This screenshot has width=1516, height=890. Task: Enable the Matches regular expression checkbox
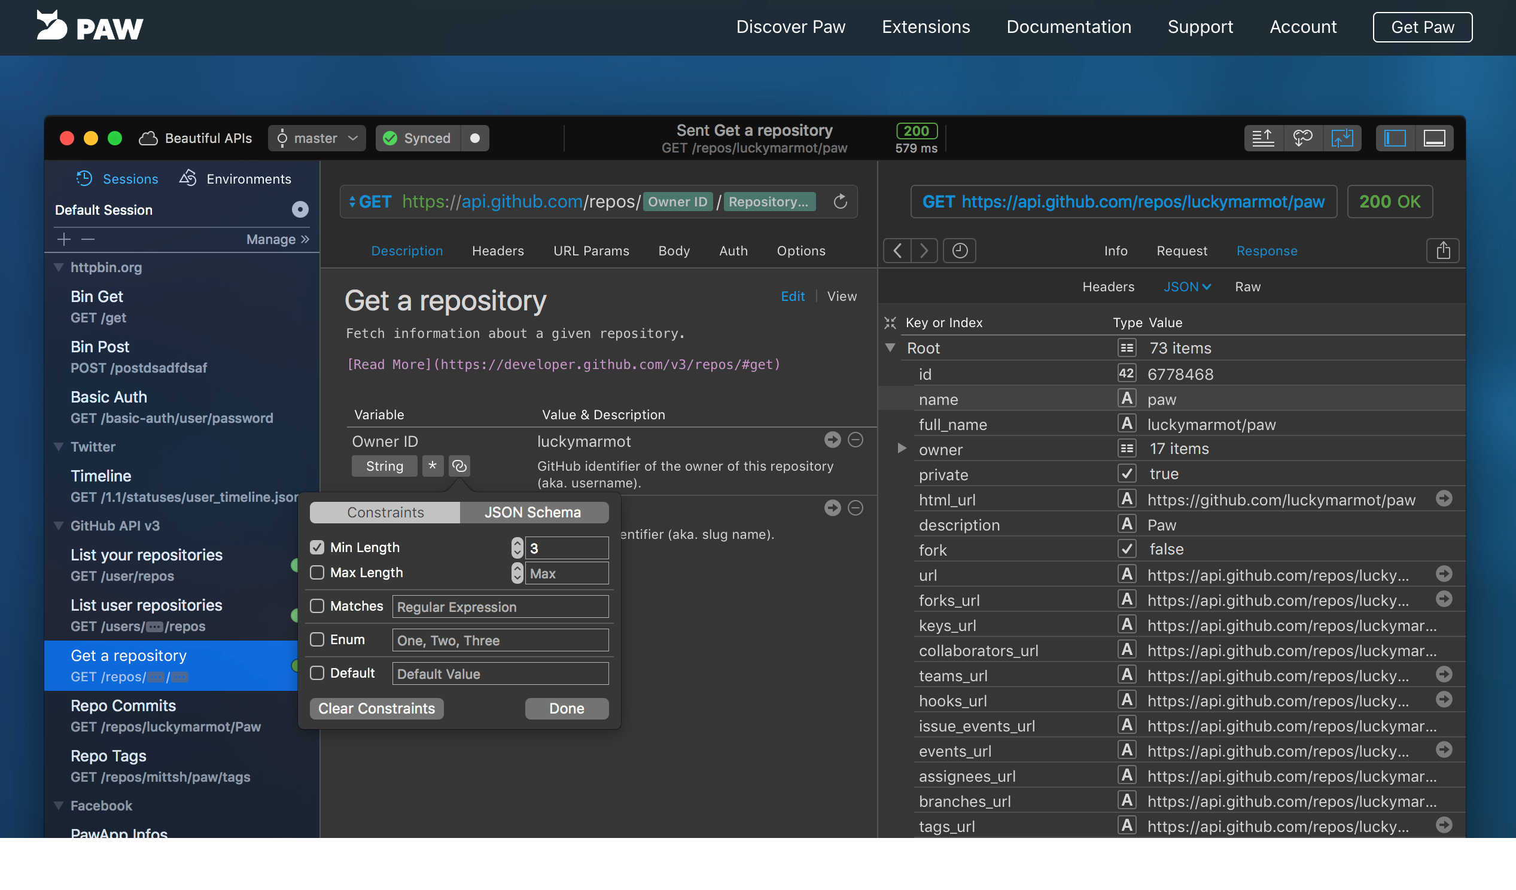coord(316,605)
